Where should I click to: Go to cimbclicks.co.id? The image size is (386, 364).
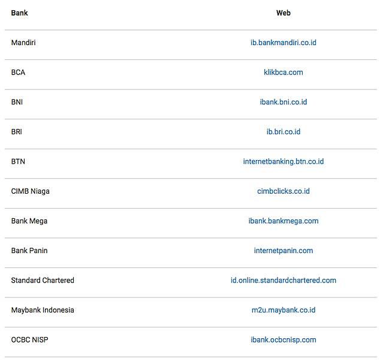point(283,191)
